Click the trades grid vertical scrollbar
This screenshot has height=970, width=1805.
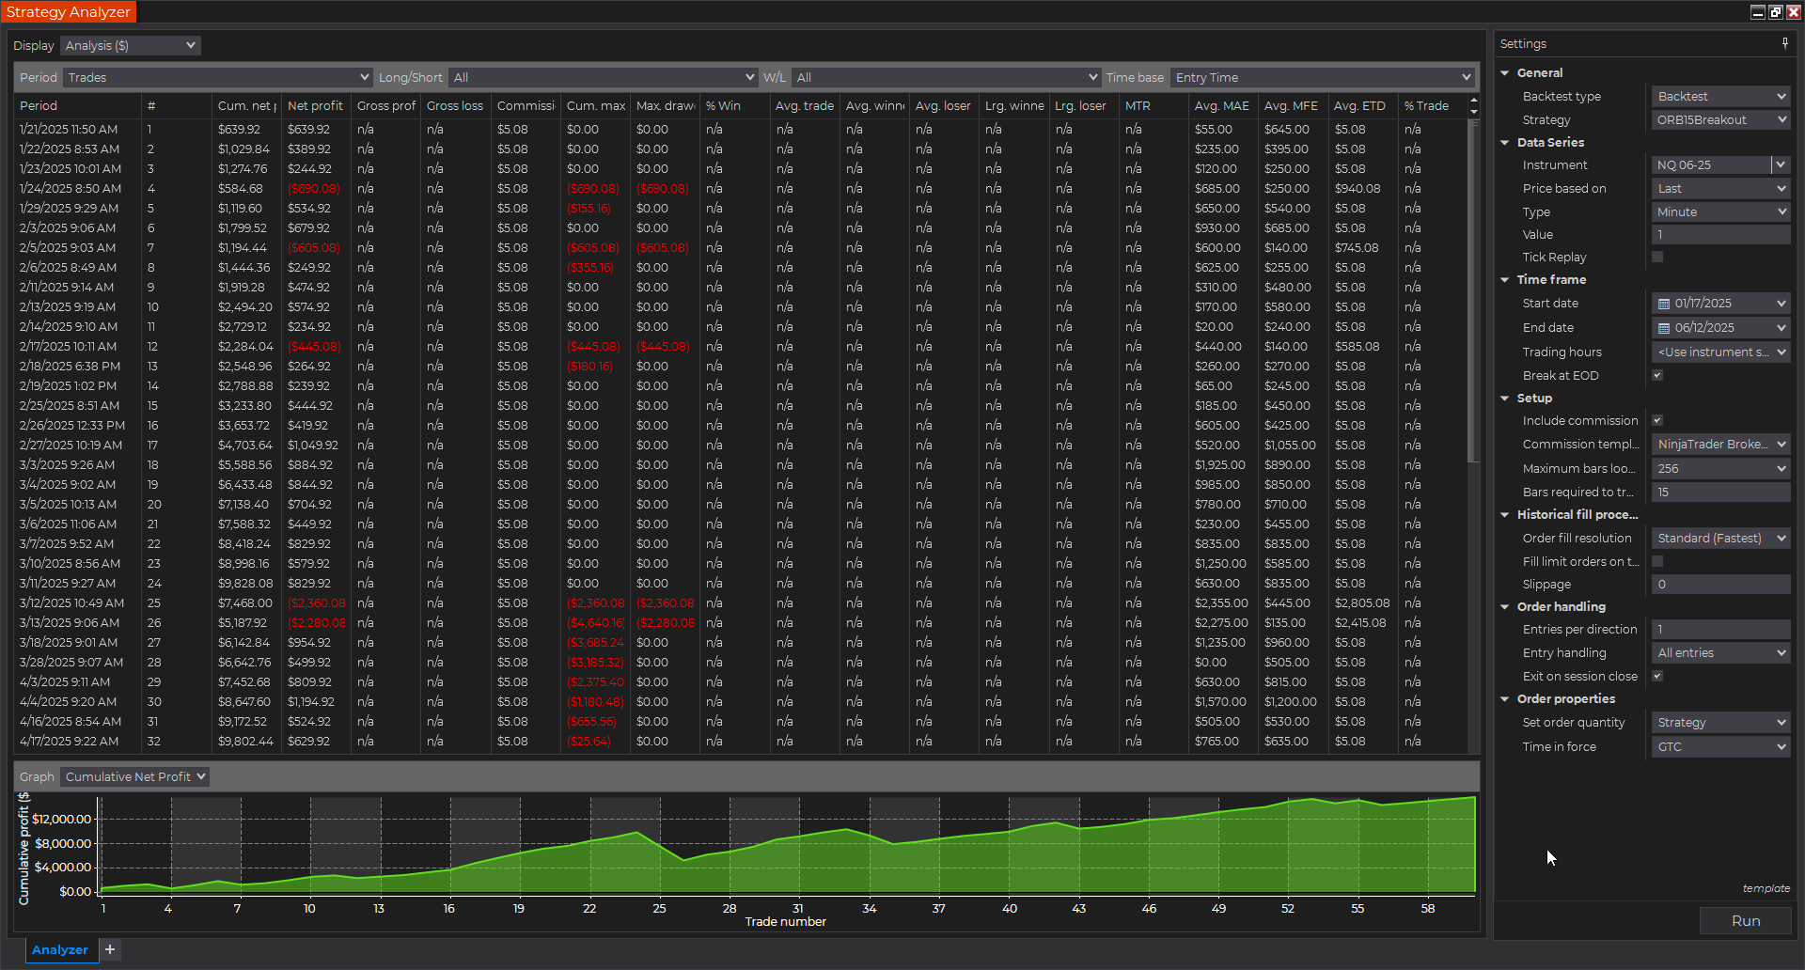pos(1473,291)
